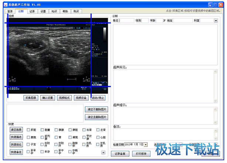Check the 右附件 checkbox
The height and width of the screenshot is (163, 227).
42,145
